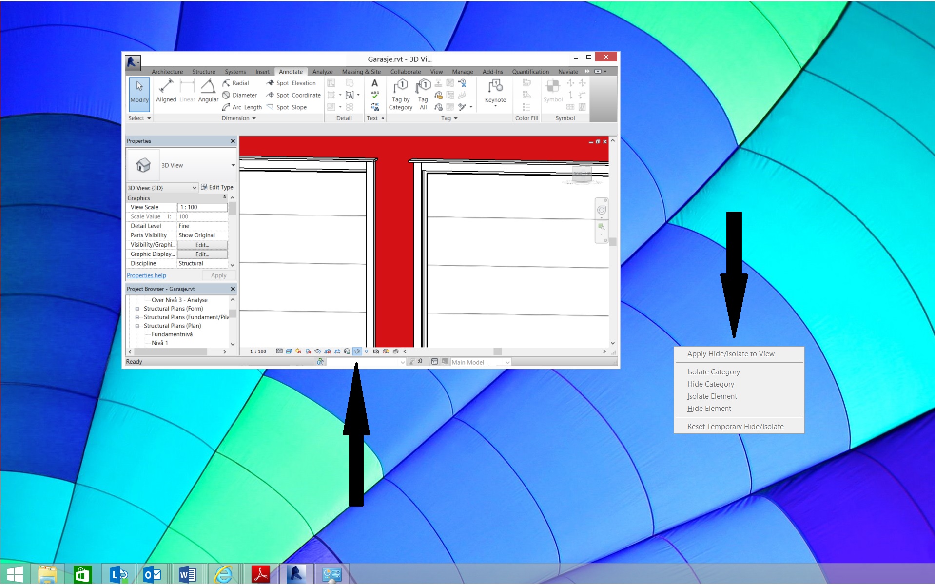Select the Radial dimension tool
The height and width of the screenshot is (586, 935).
(236, 83)
